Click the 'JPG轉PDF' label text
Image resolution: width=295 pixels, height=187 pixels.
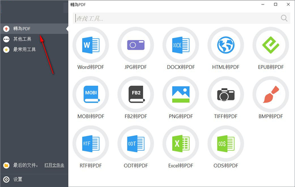click(x=136, y=67)
